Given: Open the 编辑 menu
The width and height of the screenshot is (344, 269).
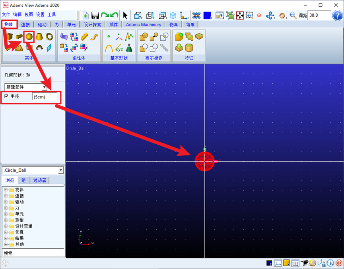Looking at the screenshot, I should tap(17, 14).
